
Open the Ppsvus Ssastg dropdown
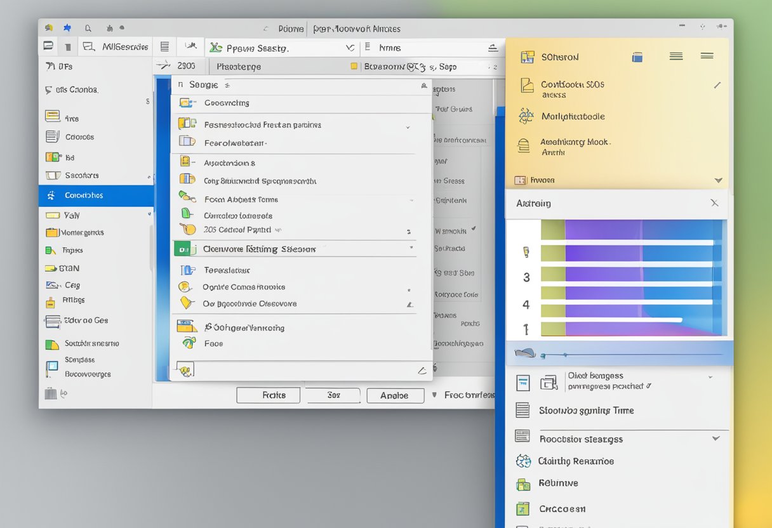(x=350, y=48)
